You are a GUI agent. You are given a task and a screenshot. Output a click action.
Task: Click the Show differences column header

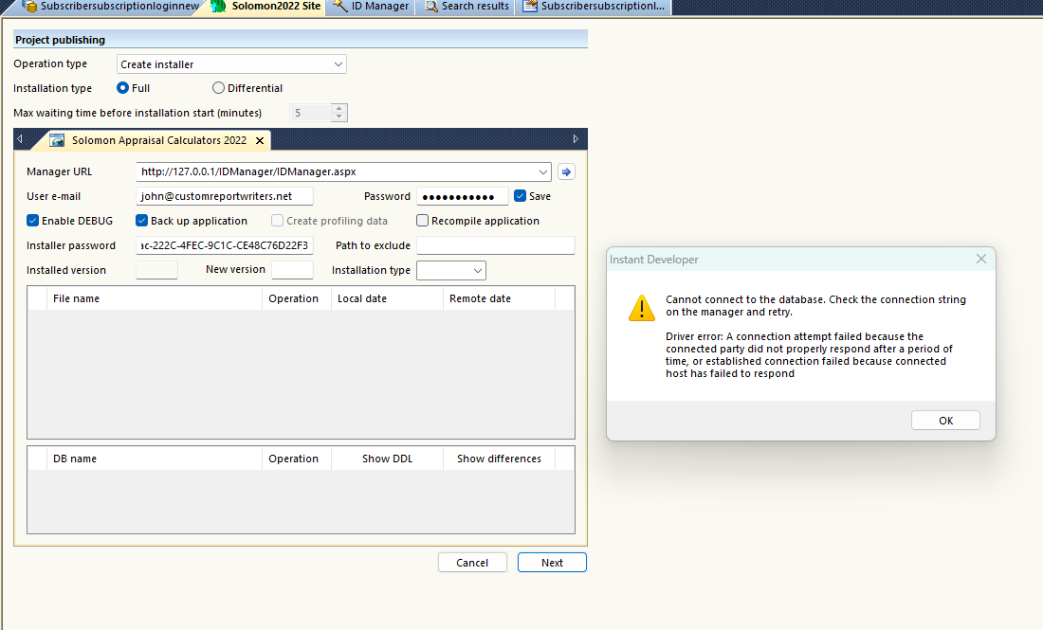(499, 459)
